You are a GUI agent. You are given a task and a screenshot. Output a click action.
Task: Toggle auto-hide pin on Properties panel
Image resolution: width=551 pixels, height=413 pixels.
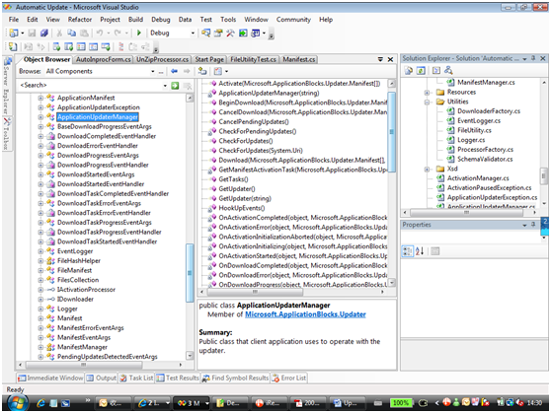(x=533, y=224)
